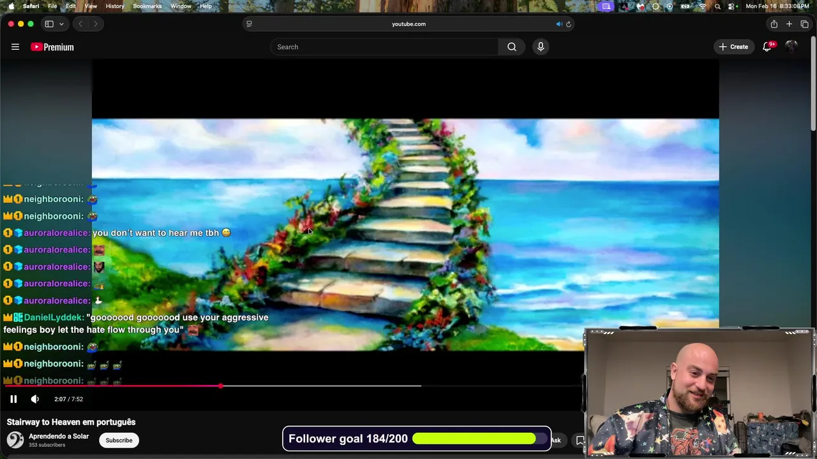Open the Bookmarks menu
Viewport: 817px width, 459px height.
click(x=147, y=6)
